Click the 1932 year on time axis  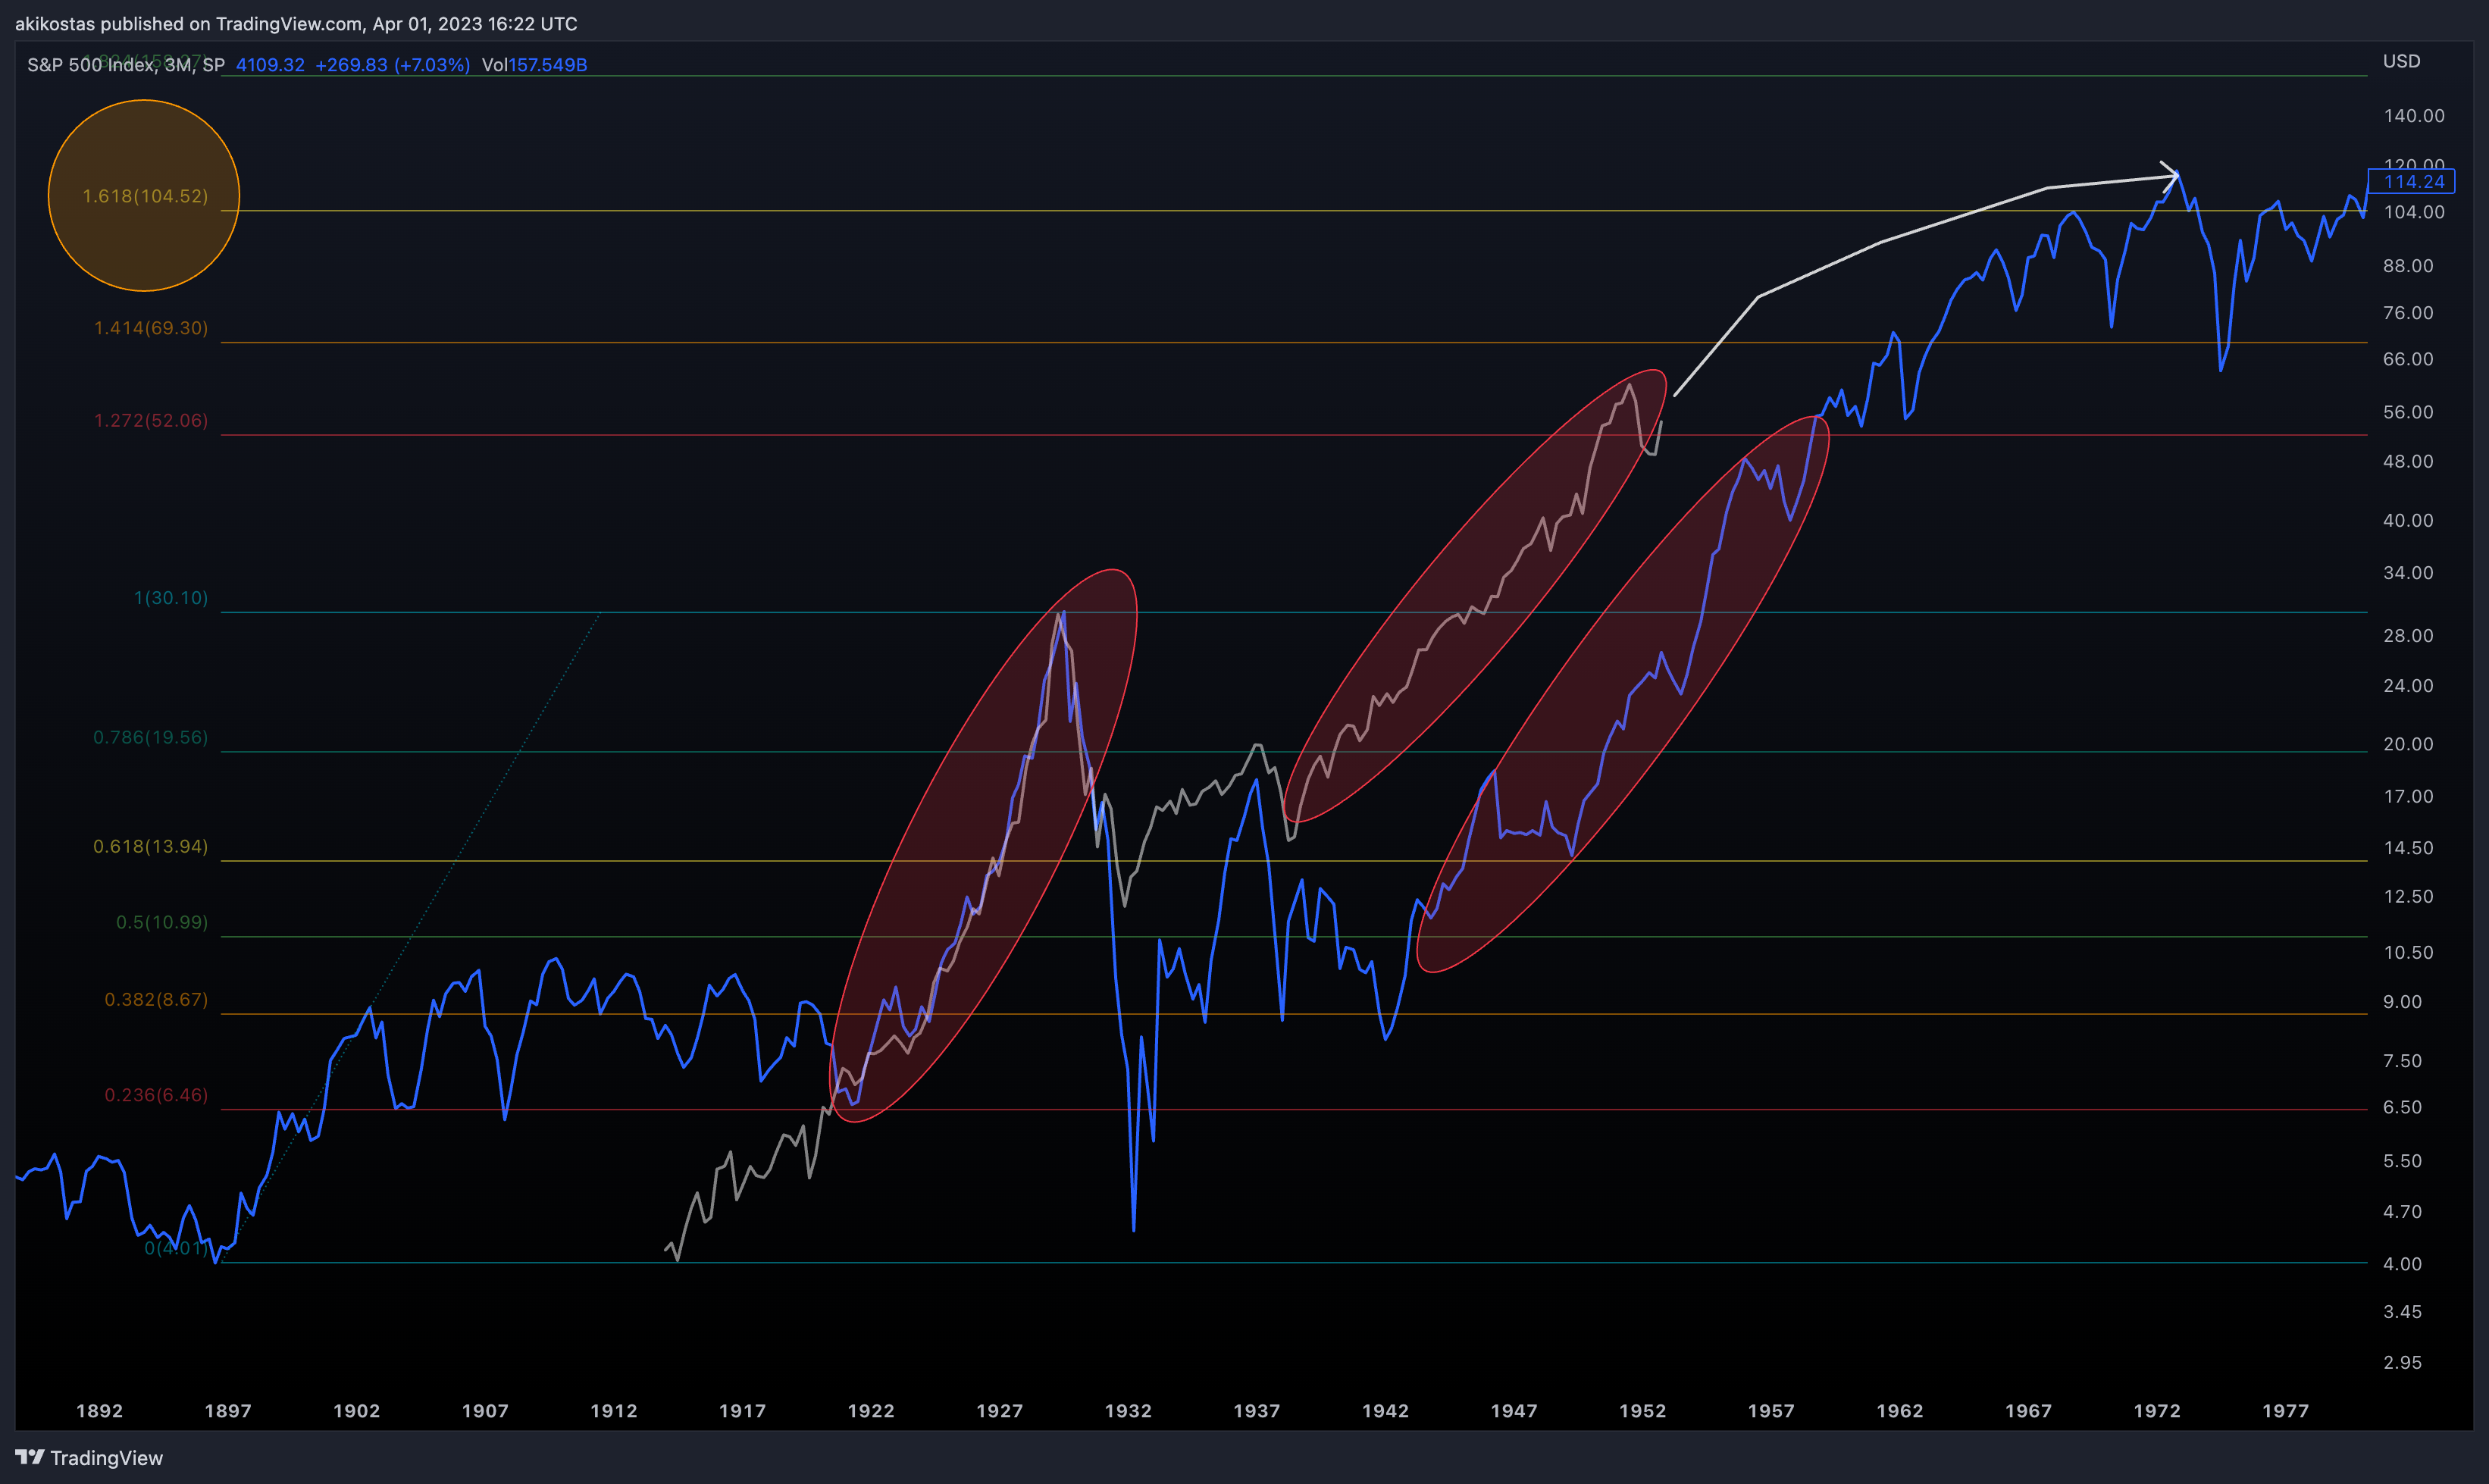pyautogui.click(x=1128, y=1411)
